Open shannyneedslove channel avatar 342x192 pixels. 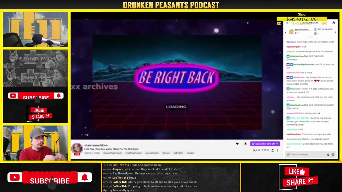tap(77, 148)
